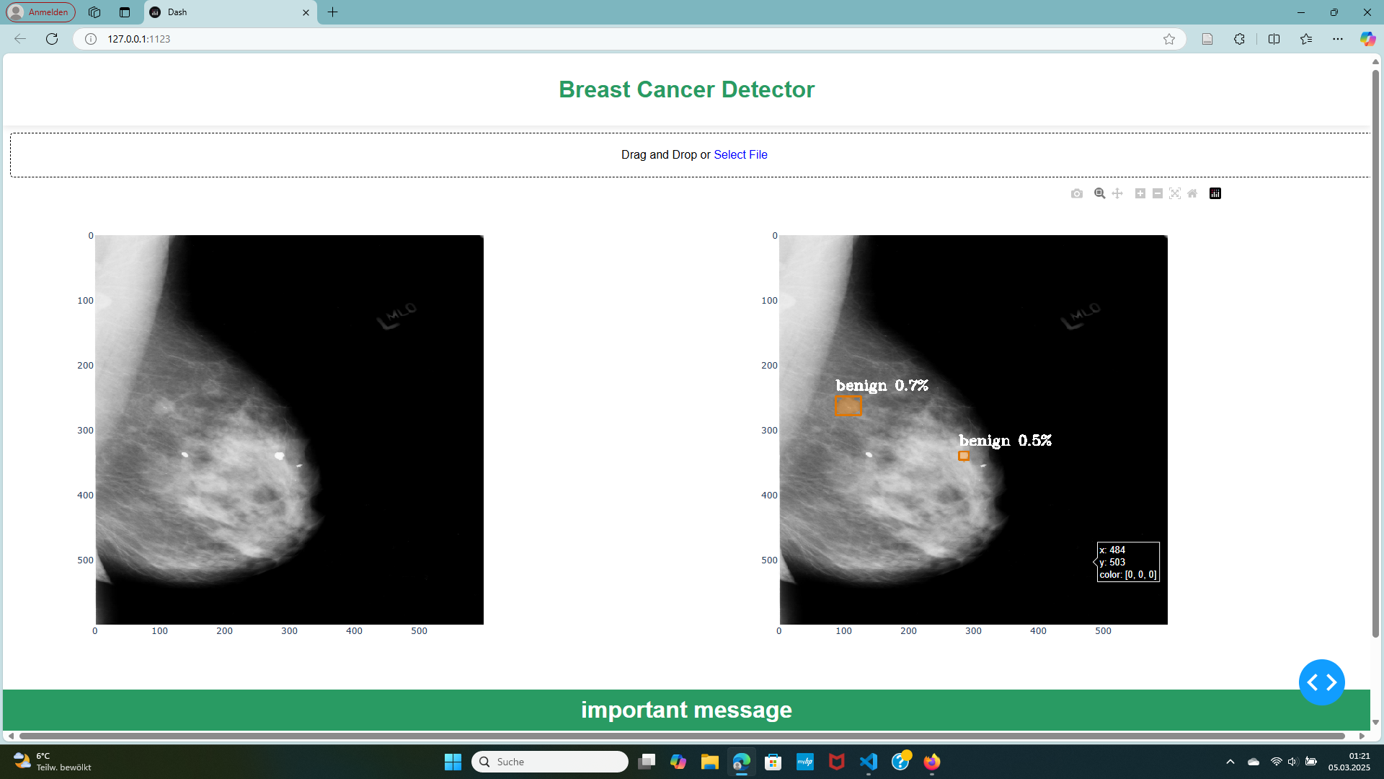Click the Select File link
This screenshot has width=1384, height=779.
[x=740, y=154]
